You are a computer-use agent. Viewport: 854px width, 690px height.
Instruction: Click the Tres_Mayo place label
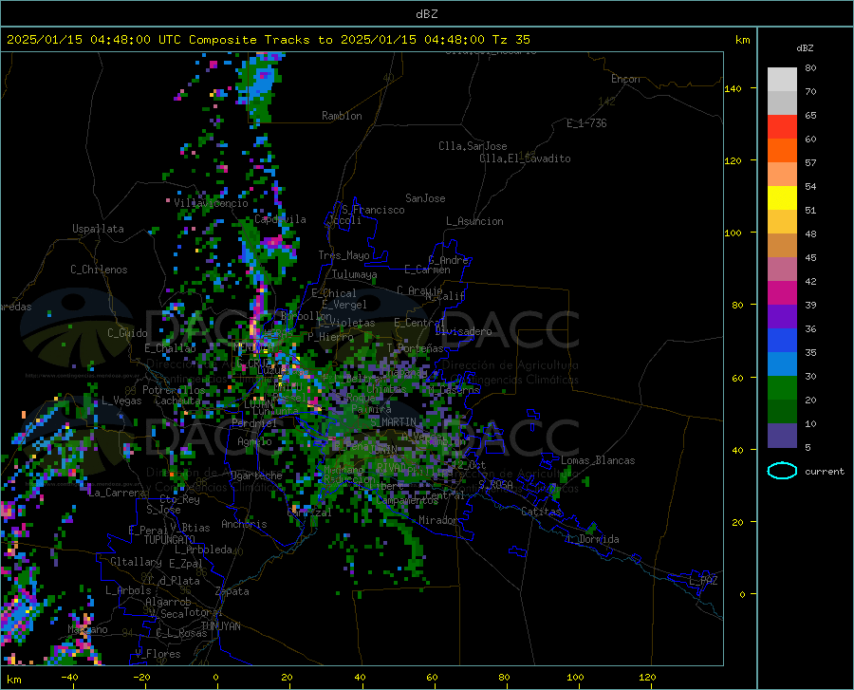[x=343, y=255]
